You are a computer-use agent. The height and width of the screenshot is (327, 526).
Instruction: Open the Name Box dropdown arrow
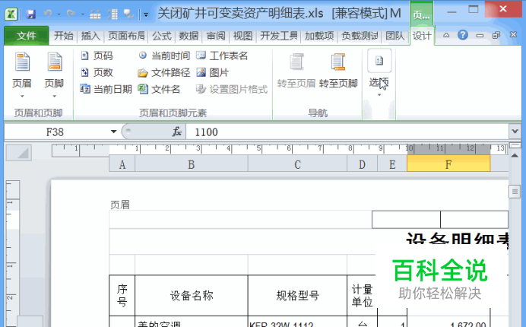[x=114, y=132]
